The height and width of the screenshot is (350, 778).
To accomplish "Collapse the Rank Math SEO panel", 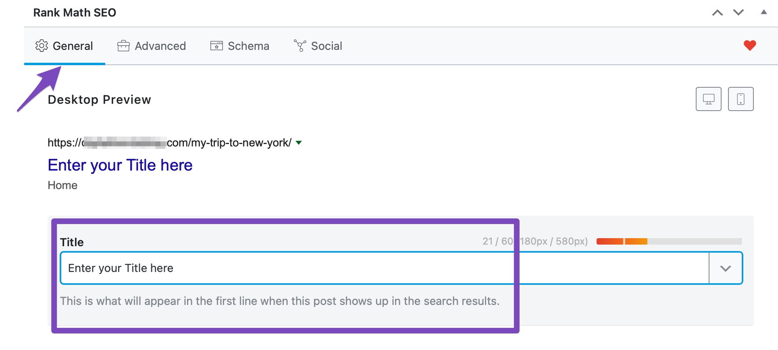I will click(763, 12).
